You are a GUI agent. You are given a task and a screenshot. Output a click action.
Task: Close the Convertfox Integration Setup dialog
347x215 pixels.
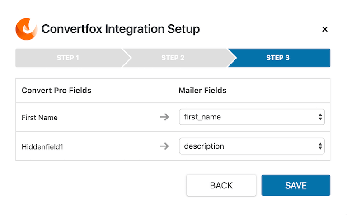325,29
